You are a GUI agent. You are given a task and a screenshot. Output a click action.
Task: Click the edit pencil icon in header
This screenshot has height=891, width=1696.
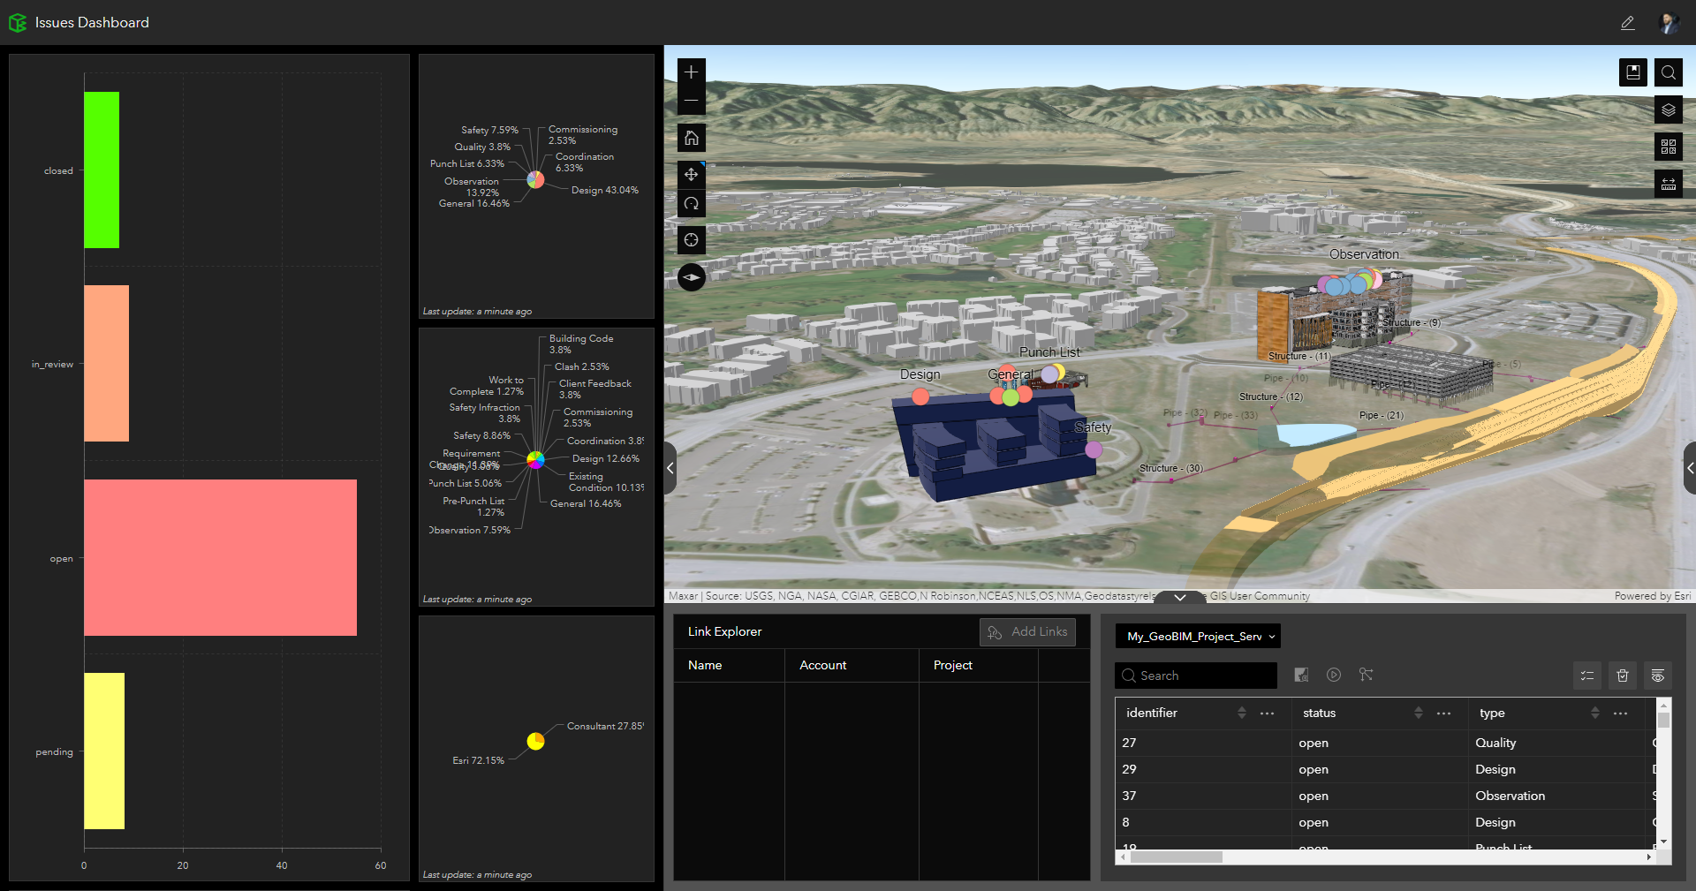(x=1627, y=23)
